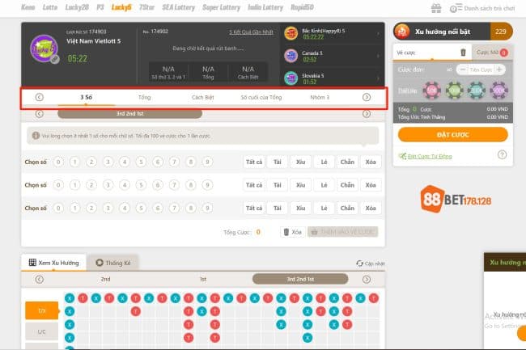Viewport: 526px width, 350px height.
Task: Go to next bet type with right arrow
Action: point(367,97)
